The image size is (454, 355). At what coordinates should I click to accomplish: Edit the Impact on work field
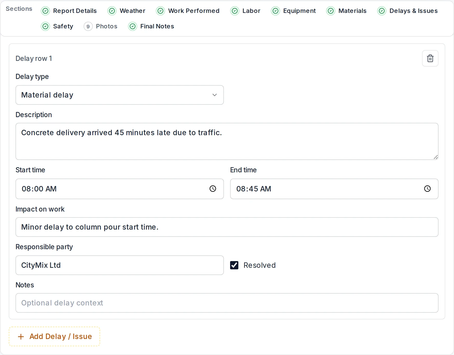[227, 227]
